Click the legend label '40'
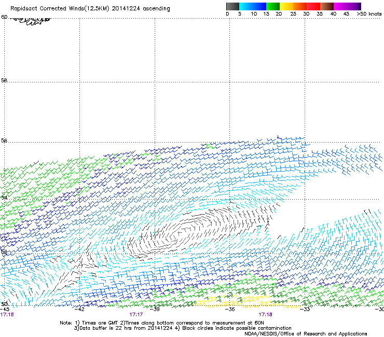 (333, 14)
